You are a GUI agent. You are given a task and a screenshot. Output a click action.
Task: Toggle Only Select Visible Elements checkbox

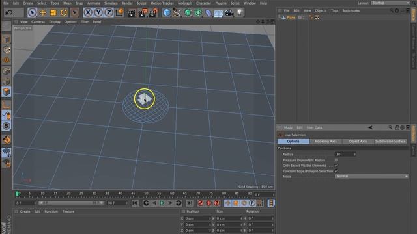(336, 166)
